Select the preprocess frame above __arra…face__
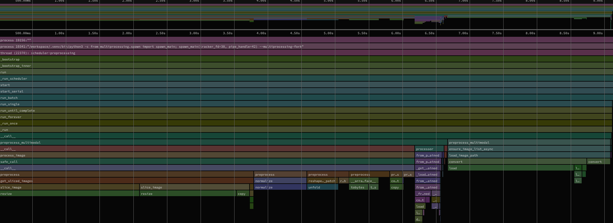Screen dimensions: 613x223 pos(370,174)
